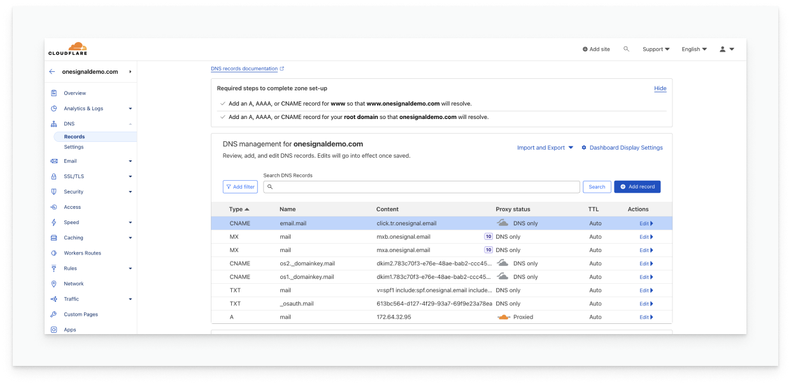Click the Caching drive icon
The image size is (791, 385).
[54, 237]
